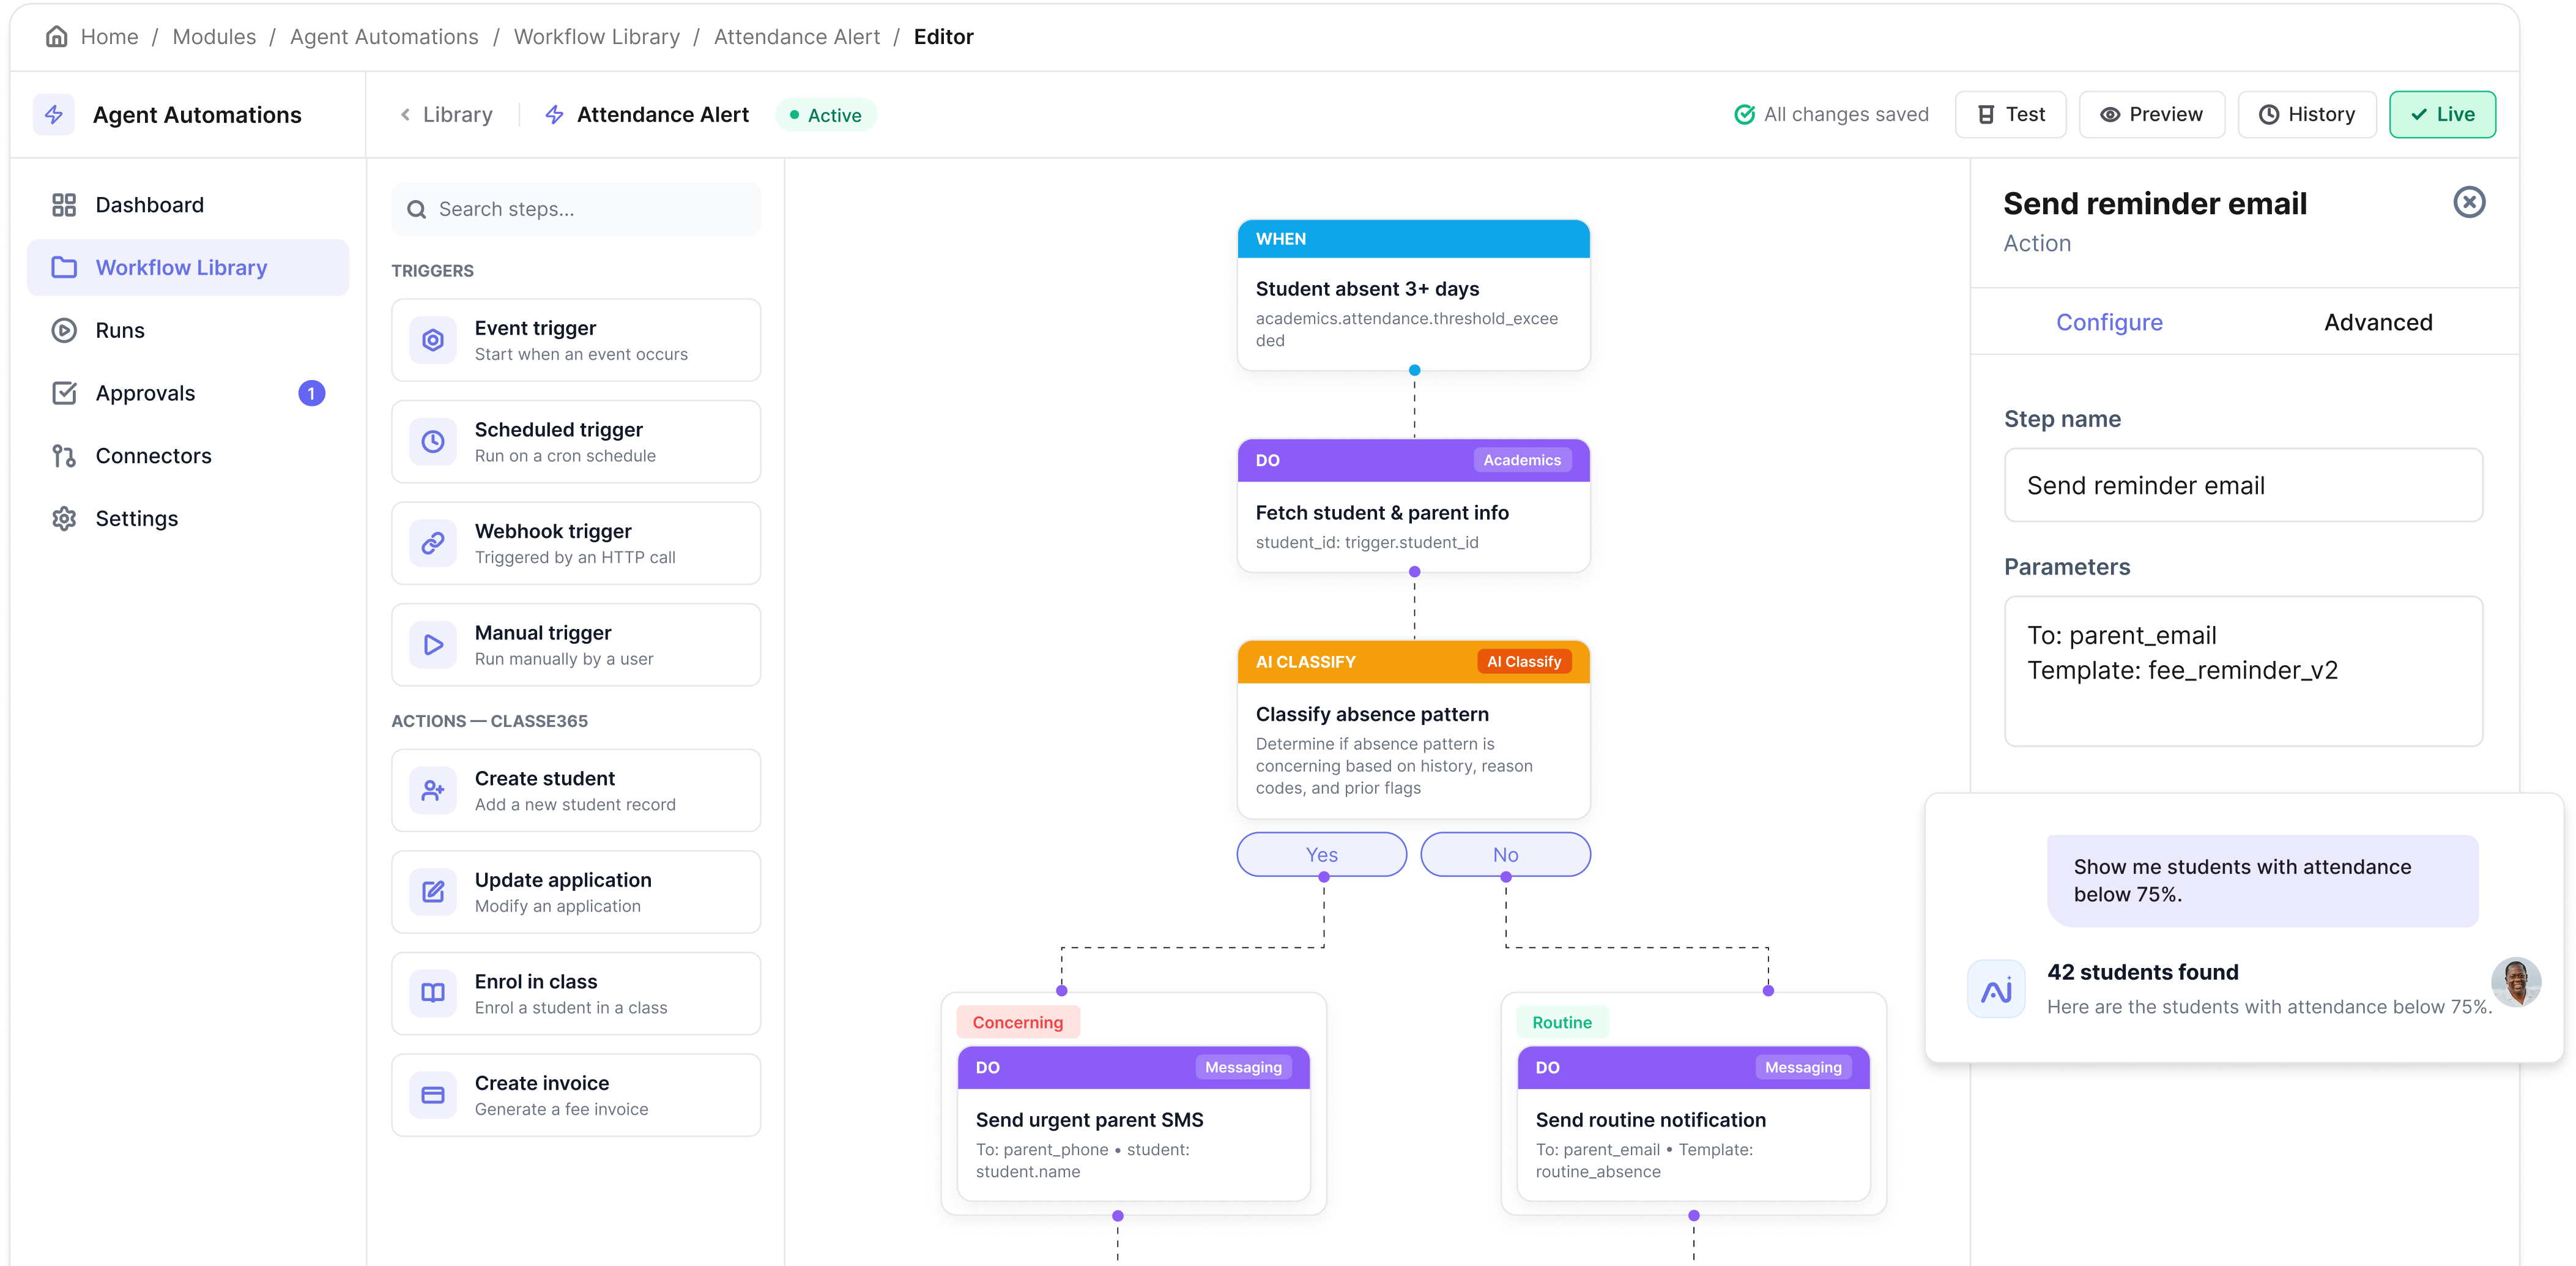Click the Settings gear icon
The height and width of the screenshot is (1266, 2576).
tap(64, 518)
